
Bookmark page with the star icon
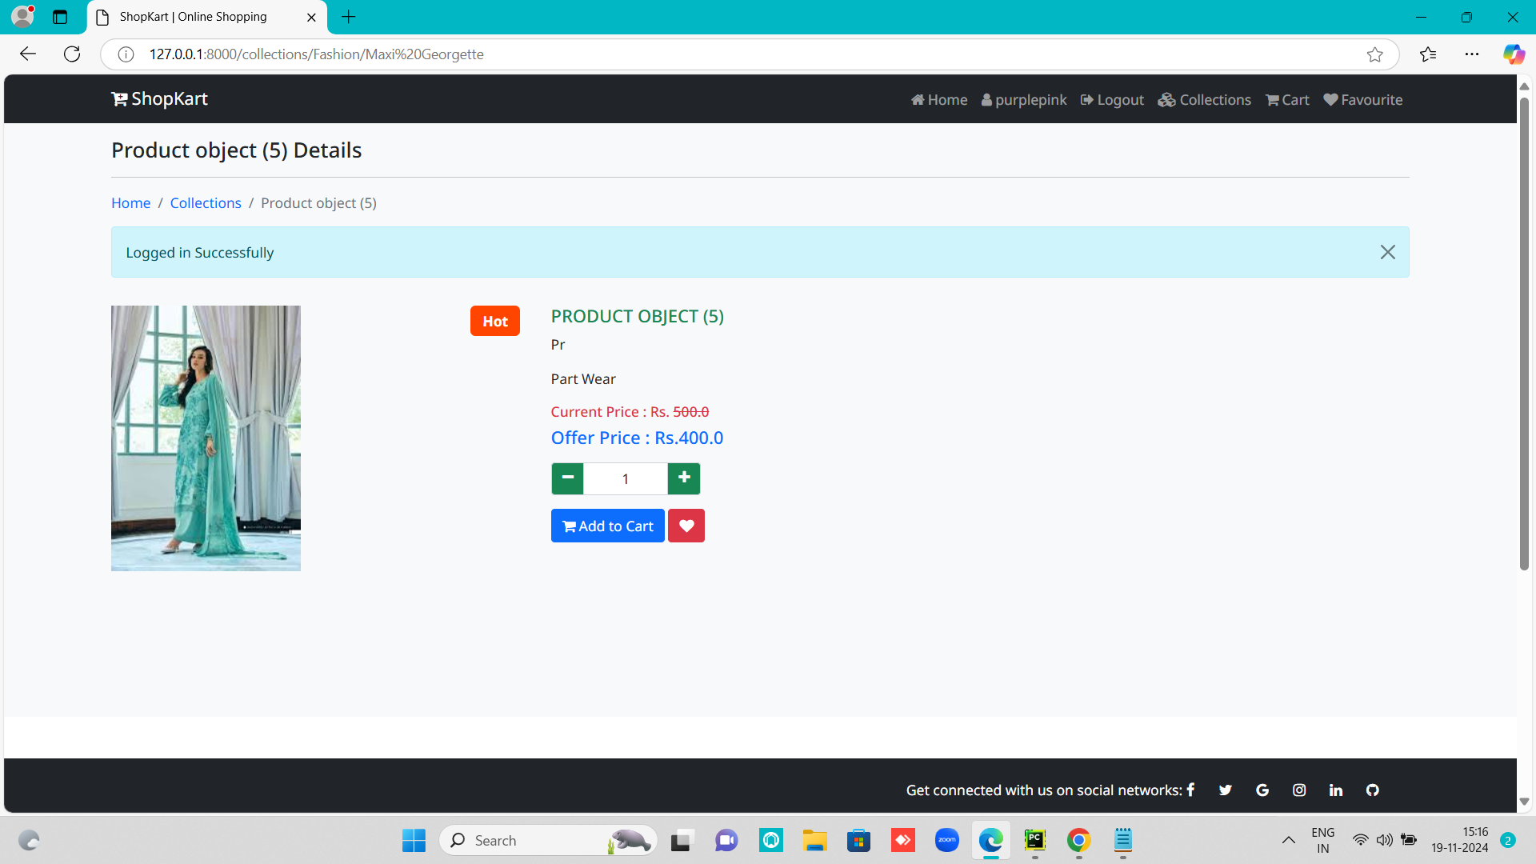pos(1375,54)
